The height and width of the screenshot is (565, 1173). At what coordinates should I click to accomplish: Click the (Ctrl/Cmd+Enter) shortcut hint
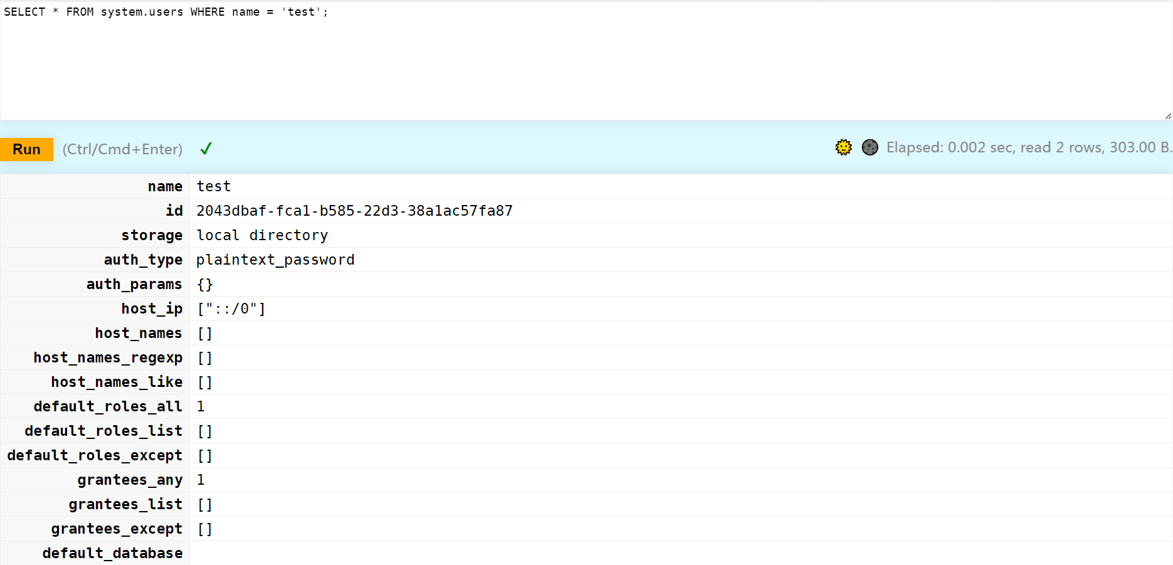pos(122,149)
